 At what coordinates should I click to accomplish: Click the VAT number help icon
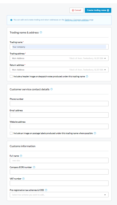coord(23,179)
